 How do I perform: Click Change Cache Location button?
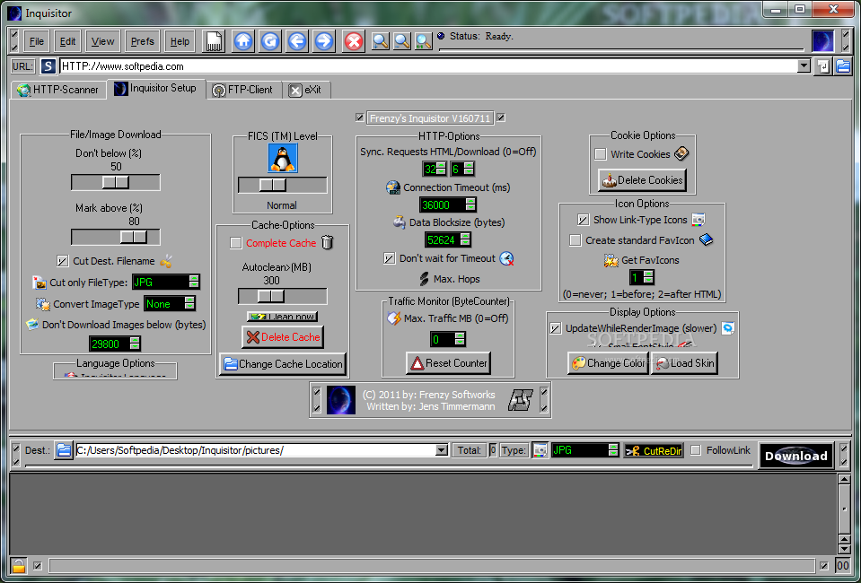[283, 363]
